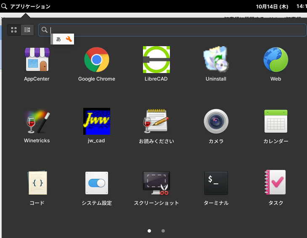Switch to category list view mode
This screenshot has height=238, width=307.
tap(27, 30)
